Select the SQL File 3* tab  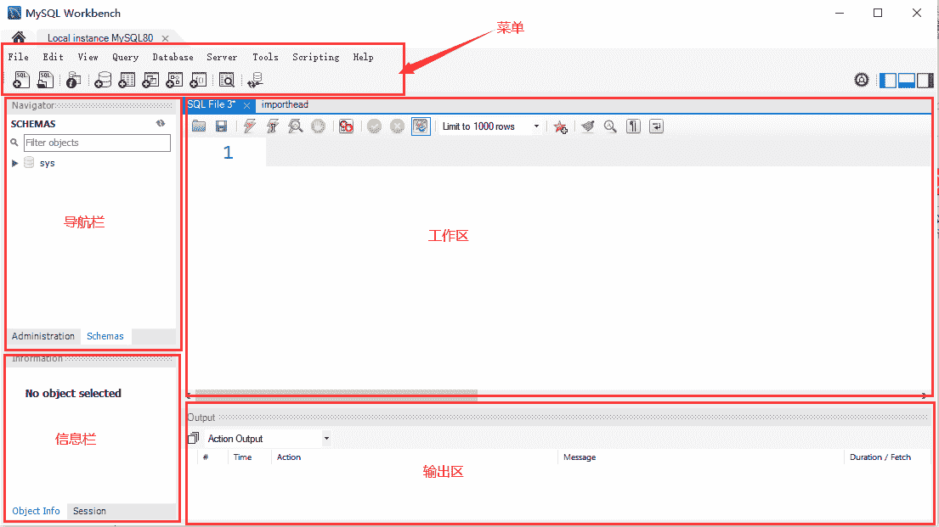pos(211,104)
